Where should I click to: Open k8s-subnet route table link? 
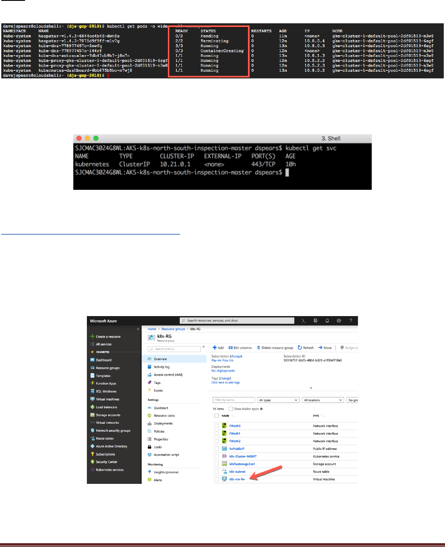coord(237,472)
